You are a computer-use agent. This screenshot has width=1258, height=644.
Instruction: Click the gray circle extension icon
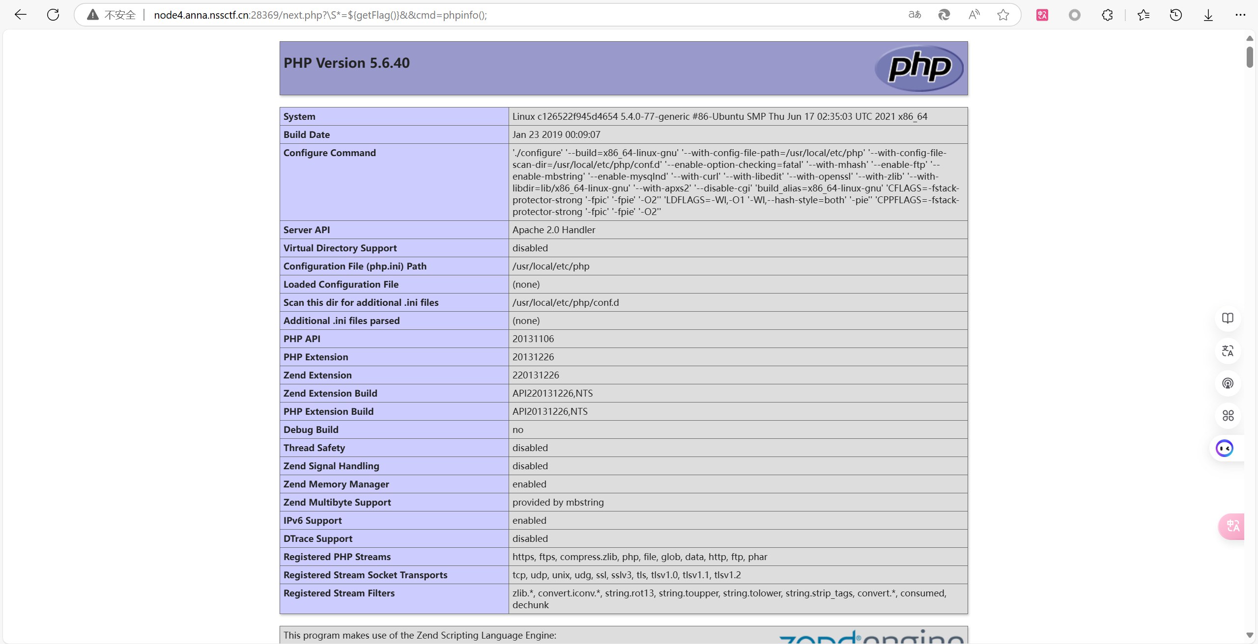pyautogui.click(x=1075, y=15)
